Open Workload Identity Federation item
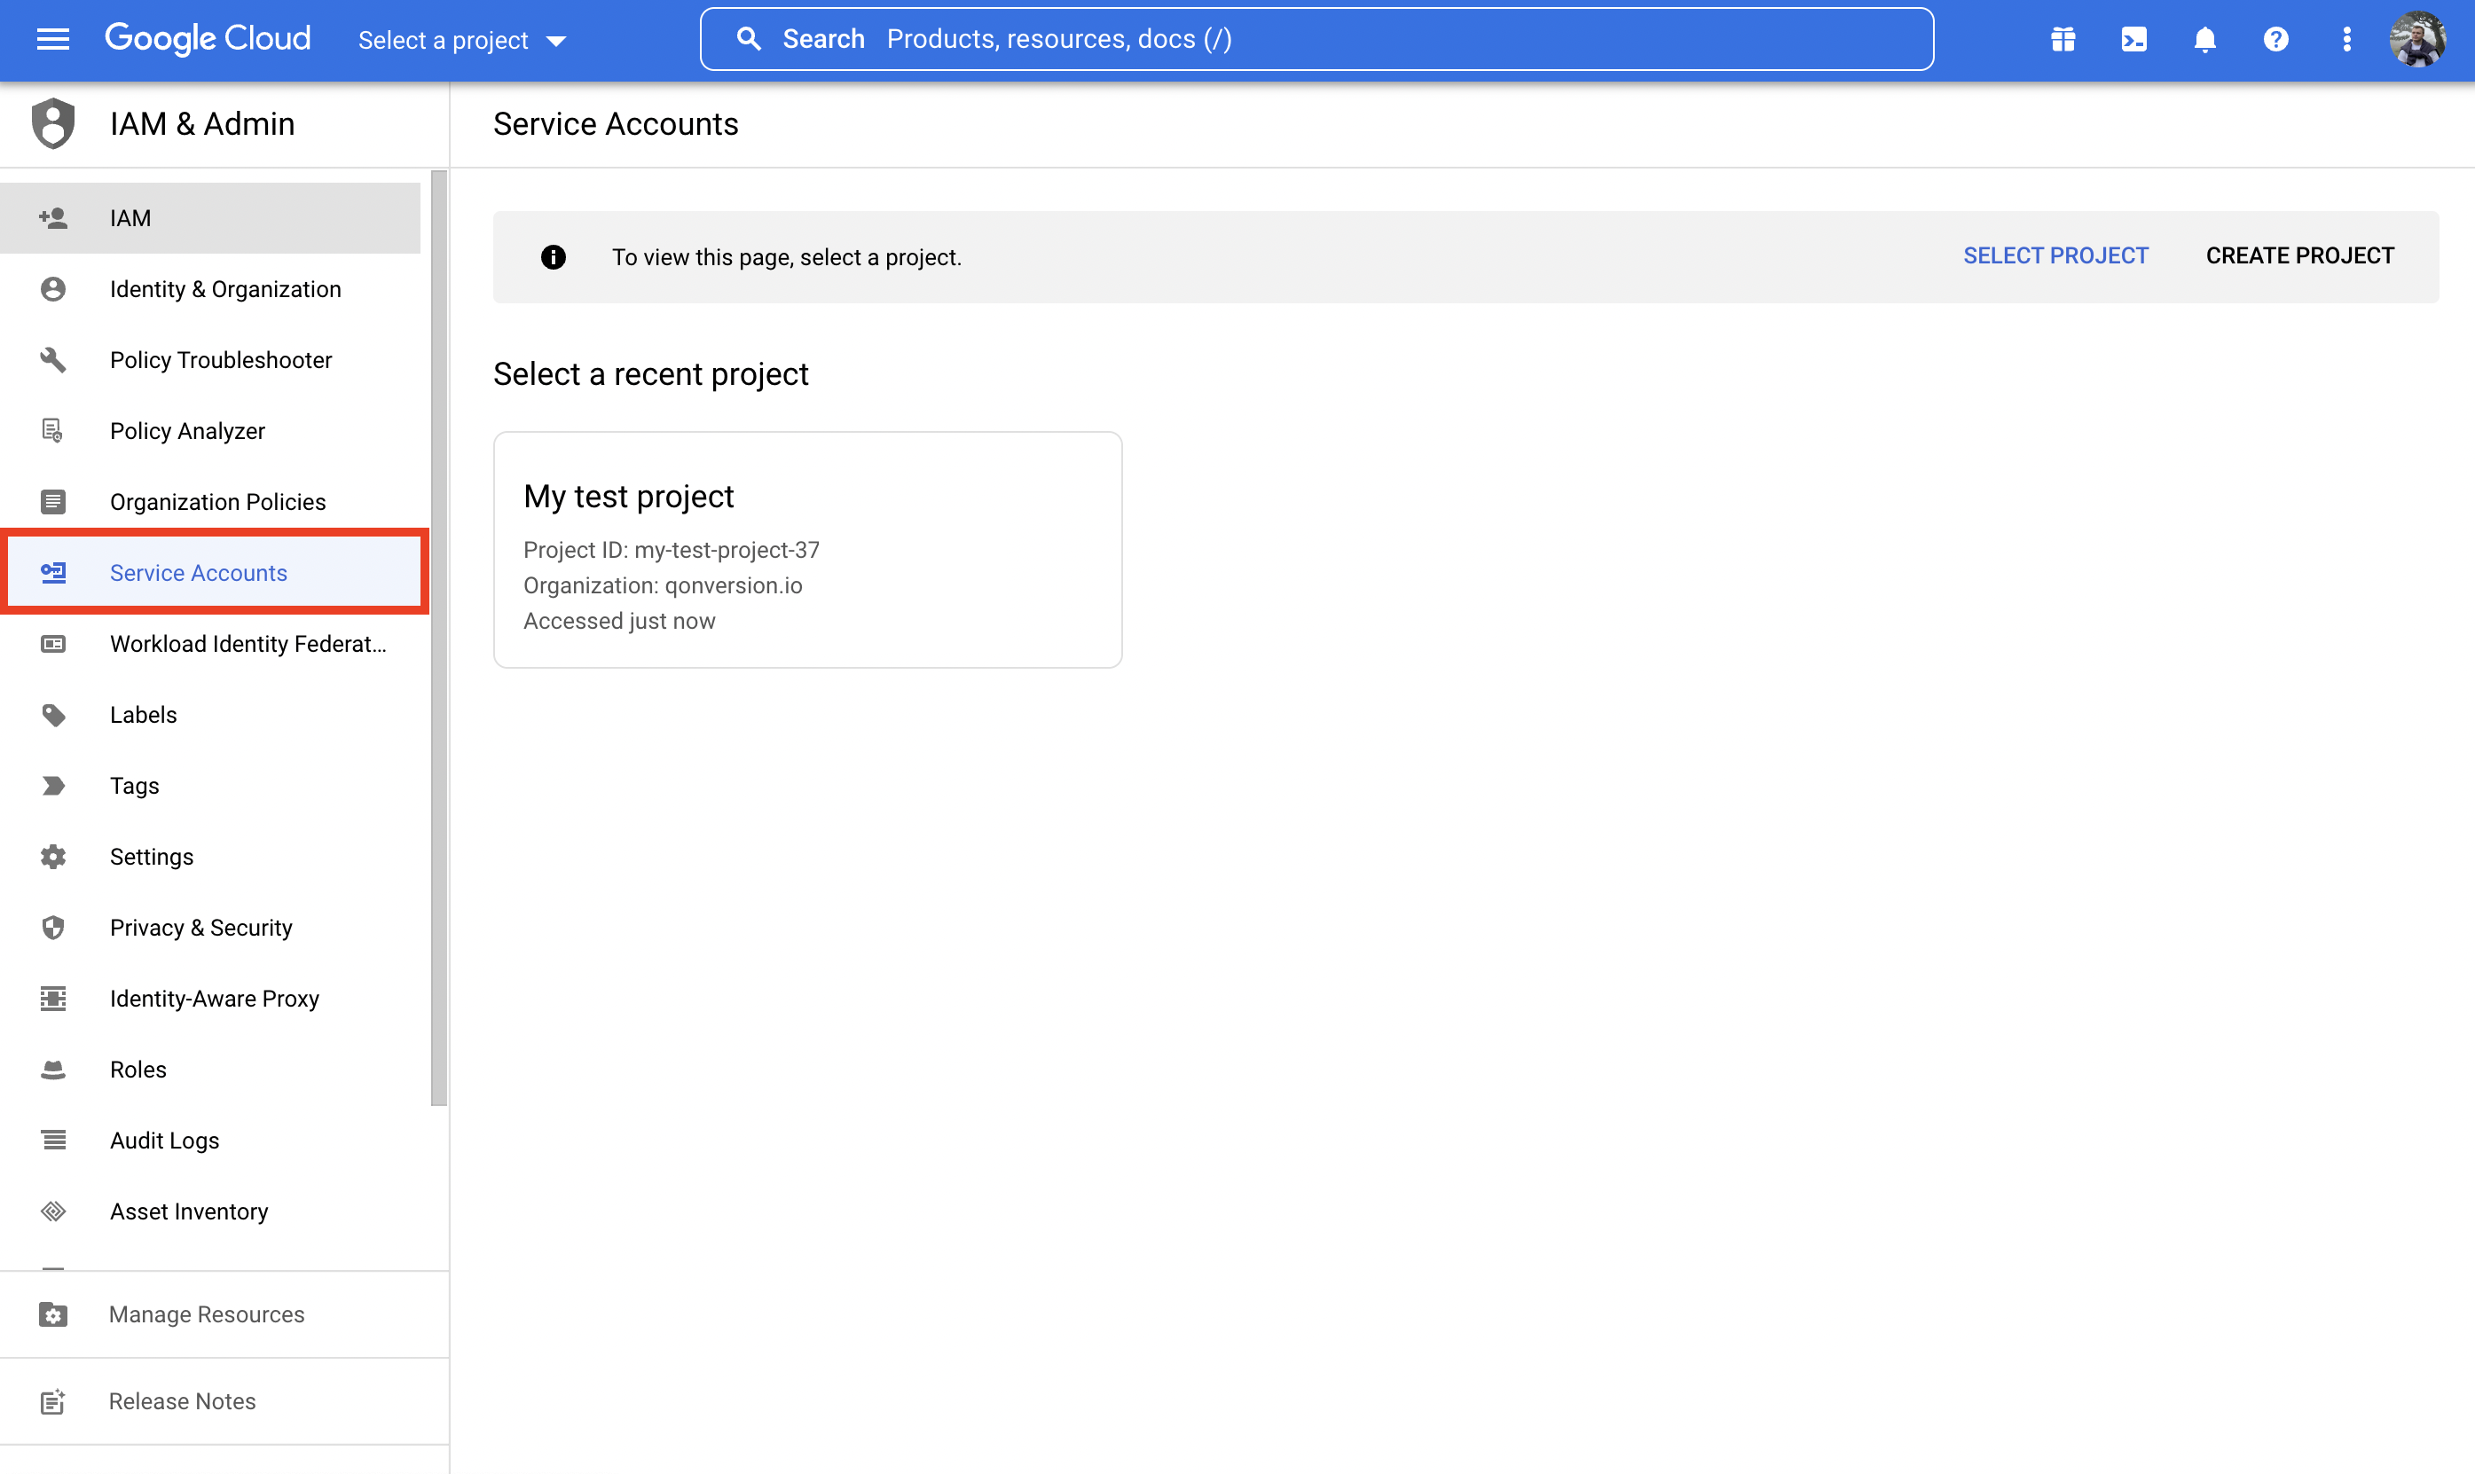Screen dimensions: 2475x1474 pos(247,644)
